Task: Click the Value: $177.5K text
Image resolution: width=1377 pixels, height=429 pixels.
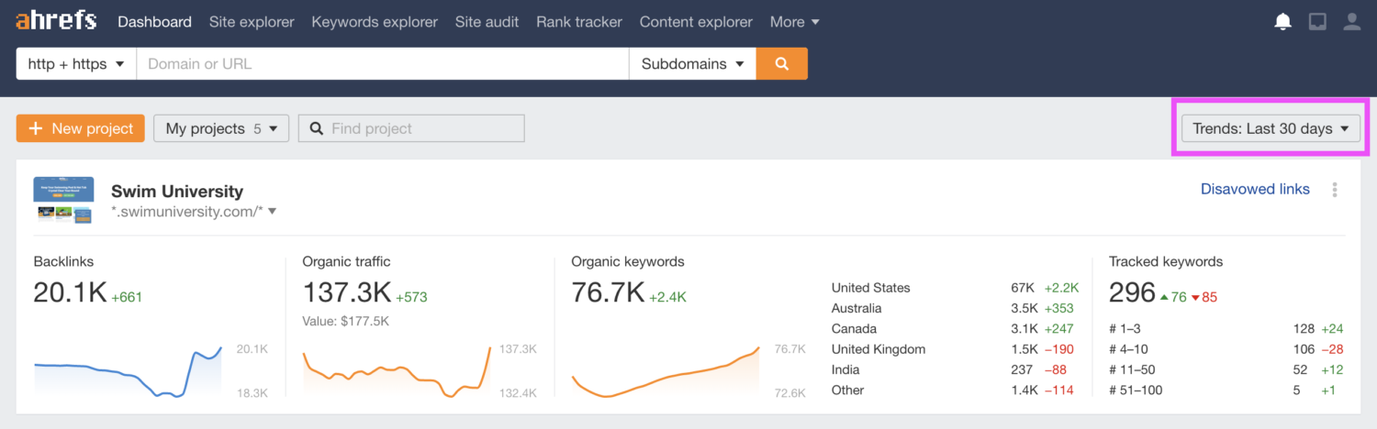Action: pyautogui.click(x=345, y=322)
